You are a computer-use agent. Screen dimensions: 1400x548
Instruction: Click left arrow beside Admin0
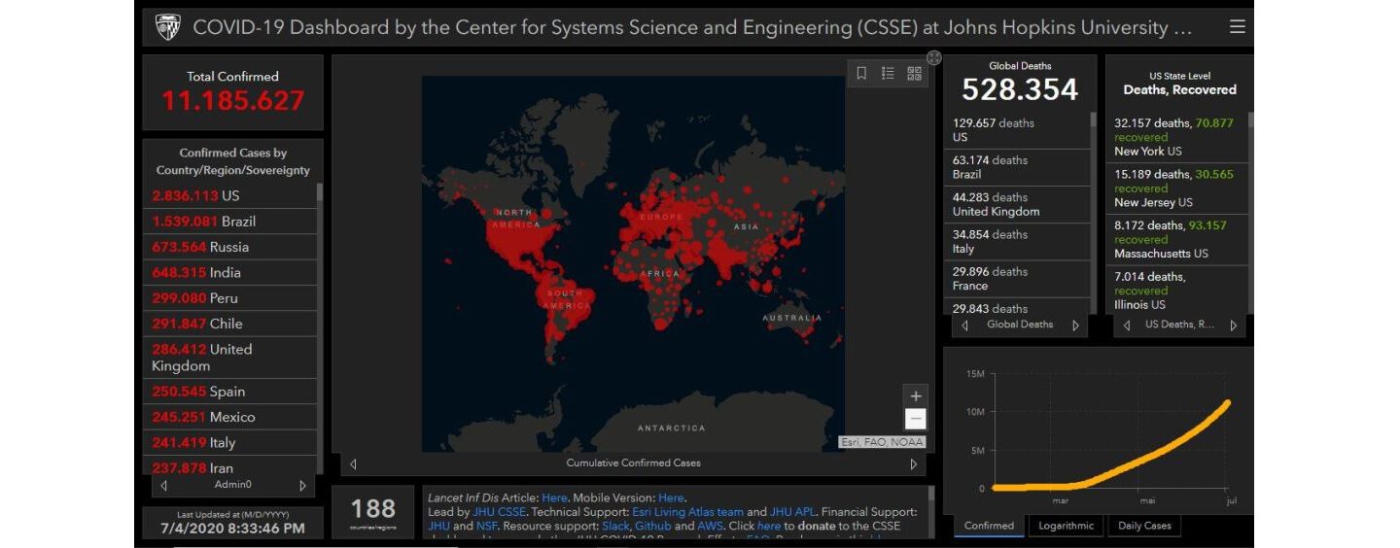pyautogui.click(x=163, y=485)
